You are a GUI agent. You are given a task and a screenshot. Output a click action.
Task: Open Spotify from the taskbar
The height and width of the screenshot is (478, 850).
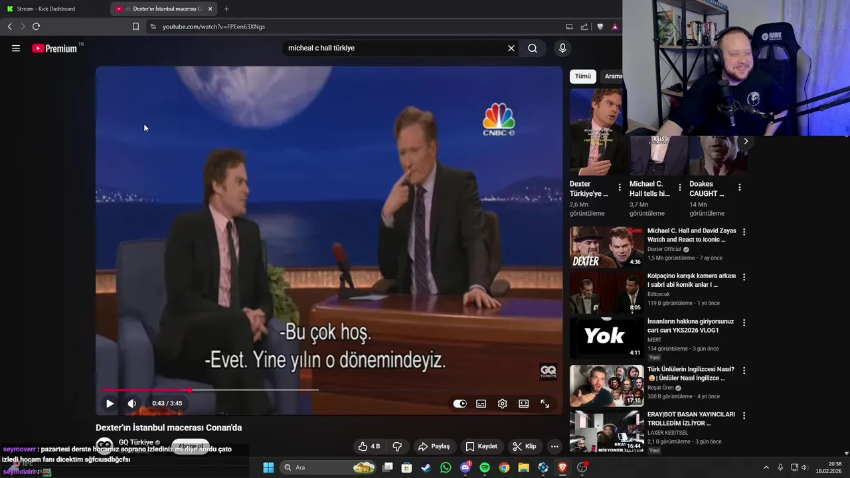pos(485,467)
